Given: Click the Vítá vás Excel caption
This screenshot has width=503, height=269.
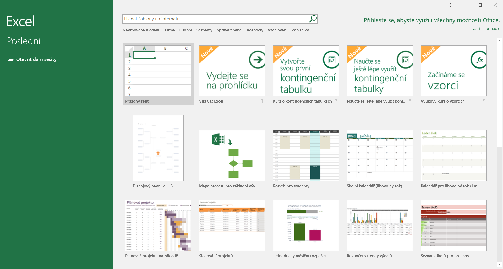Looking at the screenshot, I should tap(211, 101).
